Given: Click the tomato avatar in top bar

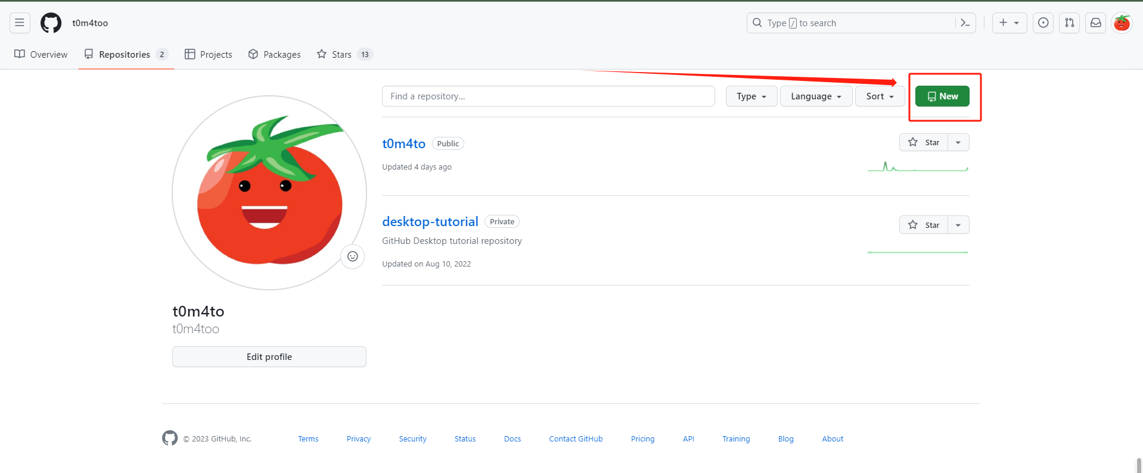Looking at the screenshot, I should pos(1122,23).
